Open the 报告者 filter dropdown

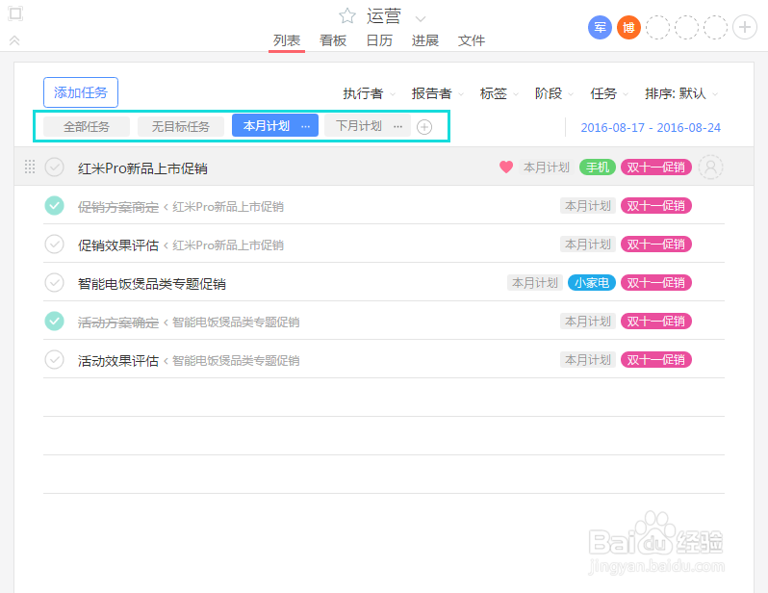pos(437,93)
